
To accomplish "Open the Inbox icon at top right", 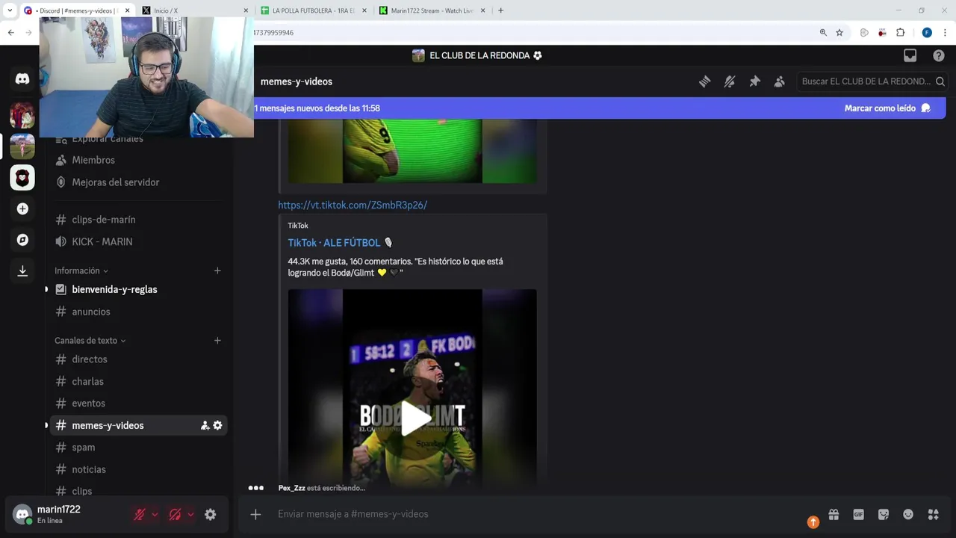I will pyautogui.click(x=910, y=55).
